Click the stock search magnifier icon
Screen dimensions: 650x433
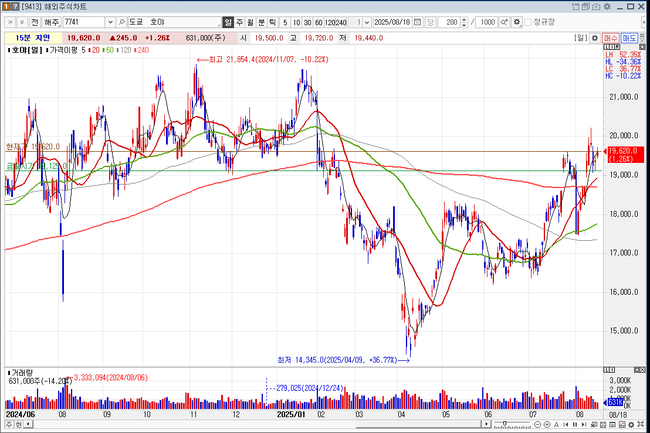pyautogui.click(x=121, y=22)
